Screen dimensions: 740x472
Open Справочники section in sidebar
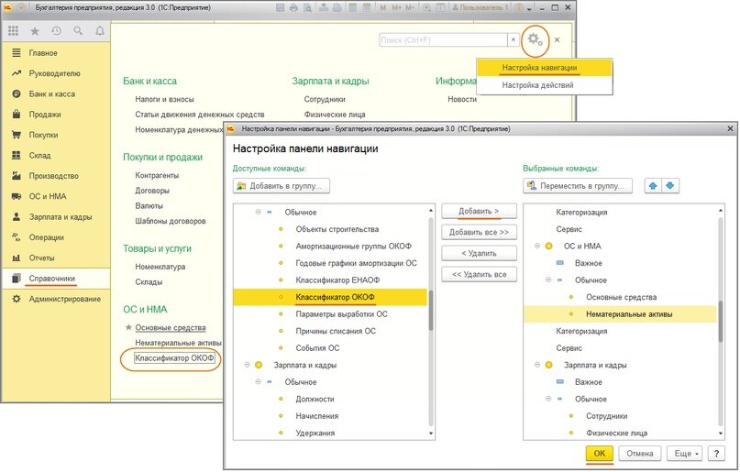pos(56,279)
